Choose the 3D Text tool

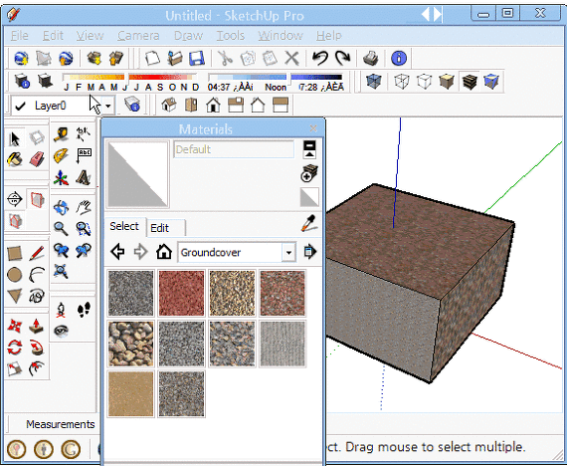84,178
